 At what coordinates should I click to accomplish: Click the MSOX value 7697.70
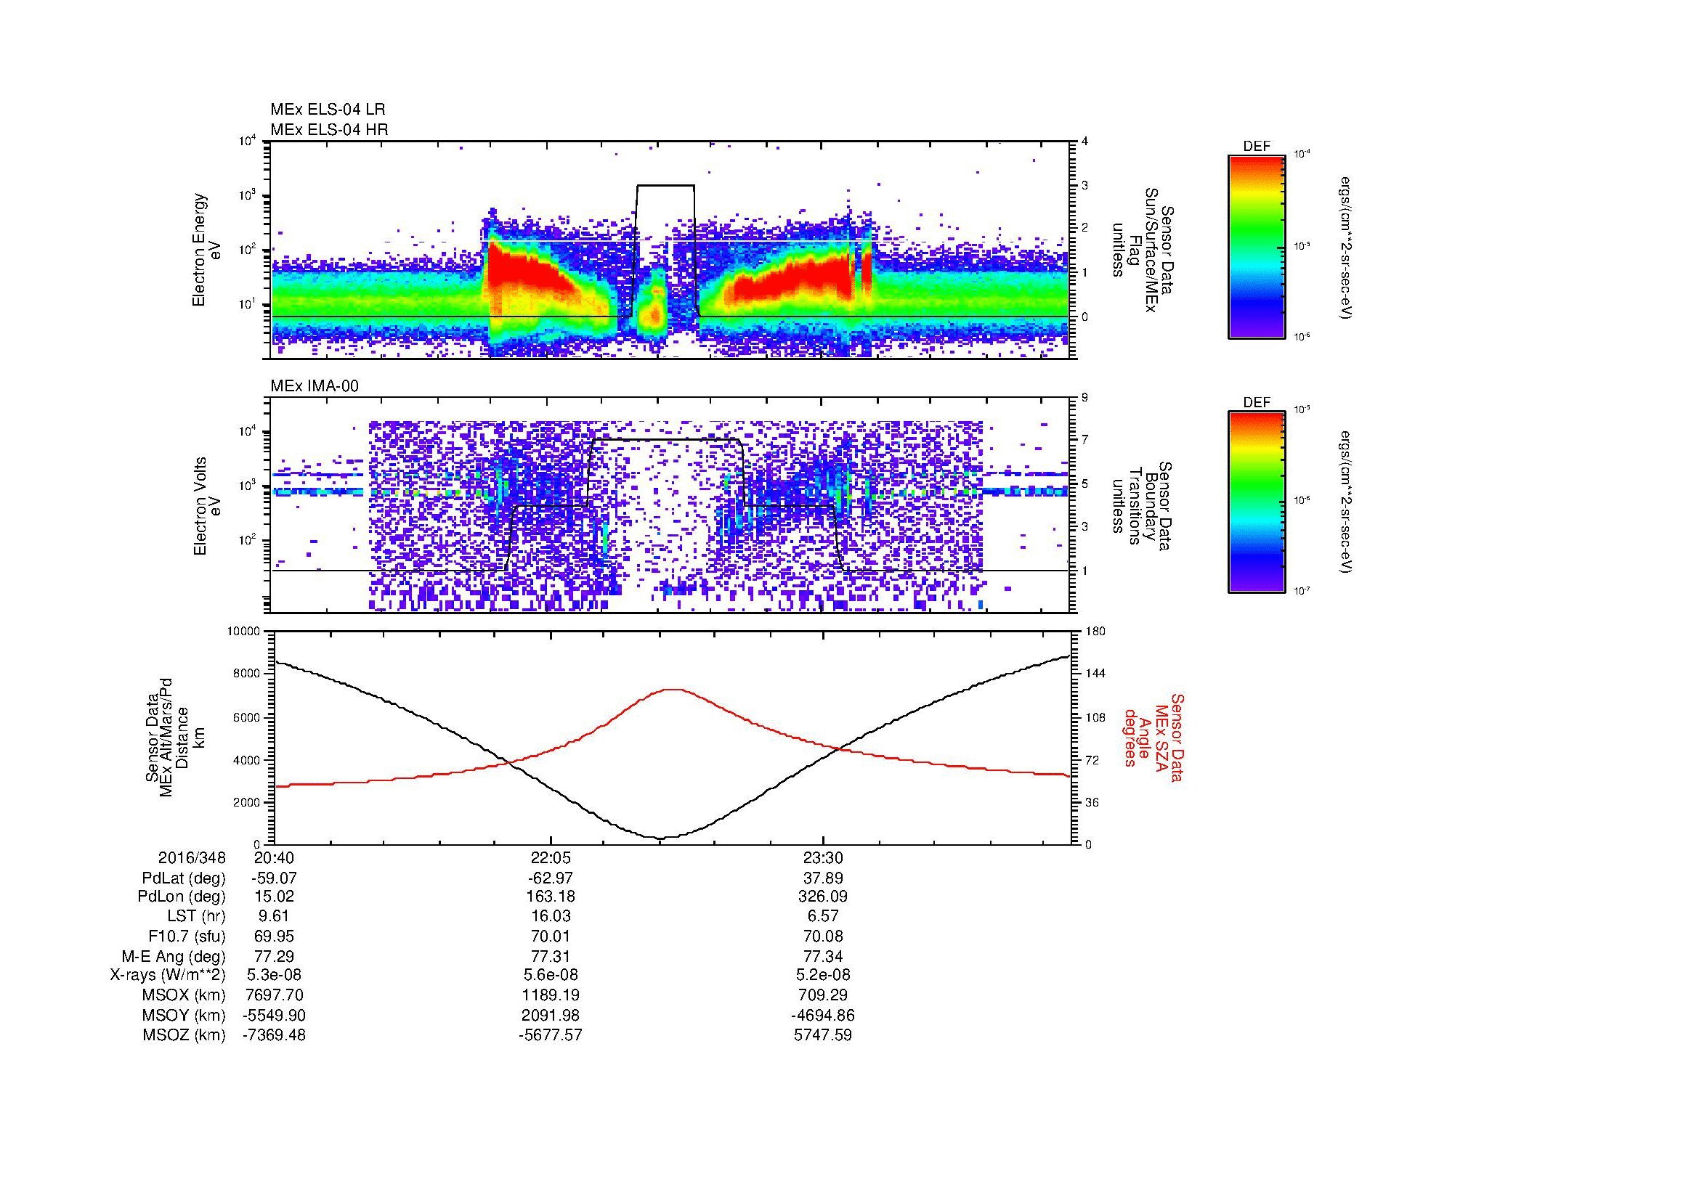275,995
